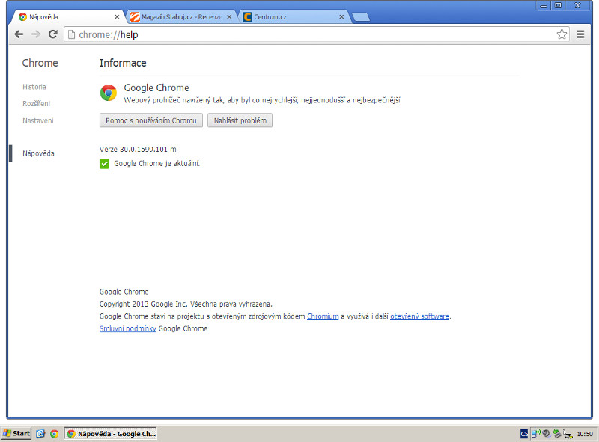The image size is (599, 442).
Task: Reload the chrome://help page
Action: point(53,34)
